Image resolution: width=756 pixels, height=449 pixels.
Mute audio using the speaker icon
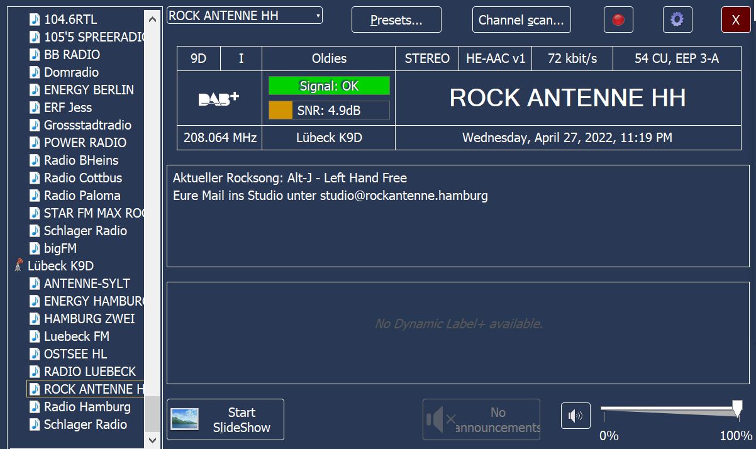(x=575, y=416)
